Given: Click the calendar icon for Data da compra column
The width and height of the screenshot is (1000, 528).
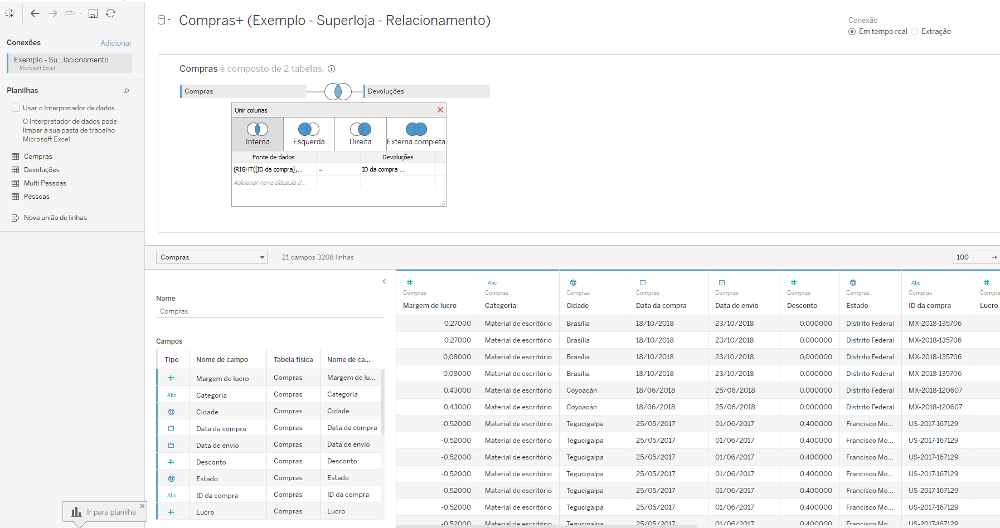Looking at the screenshot, I should tap(643, 282).
